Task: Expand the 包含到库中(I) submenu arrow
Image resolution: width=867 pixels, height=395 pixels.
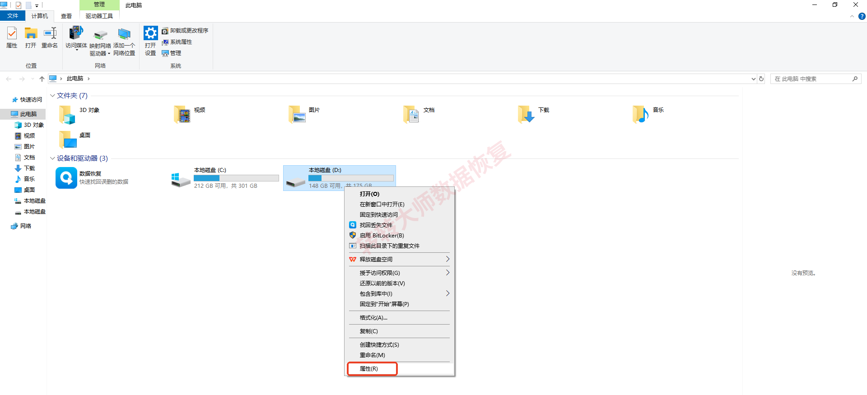Action: (x=447, y=293)
